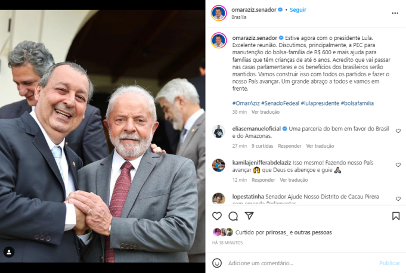
Task: Open the #OmarAziz hashtag
Action: click(x=246, y=103)
